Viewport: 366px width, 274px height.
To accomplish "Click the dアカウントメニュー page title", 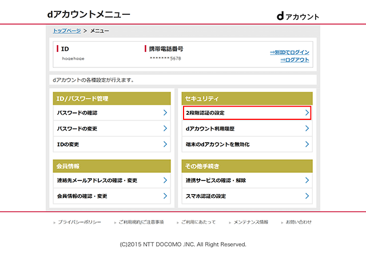I will point(89,14).
